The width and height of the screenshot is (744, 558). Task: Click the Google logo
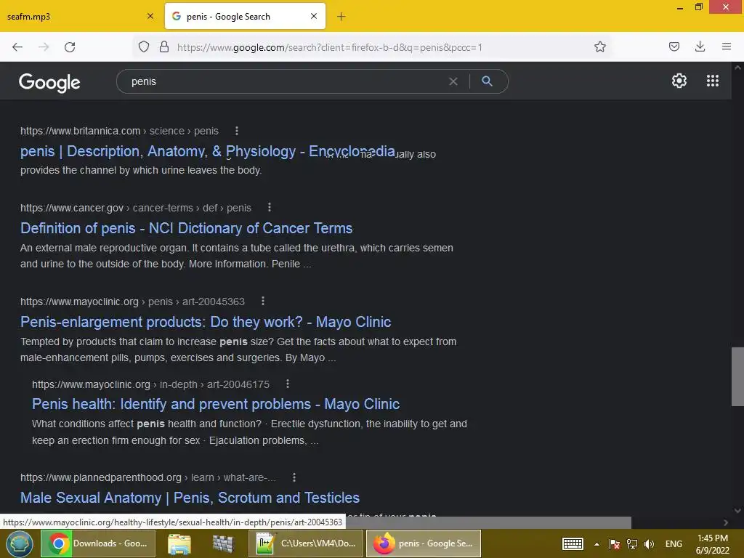49,83
